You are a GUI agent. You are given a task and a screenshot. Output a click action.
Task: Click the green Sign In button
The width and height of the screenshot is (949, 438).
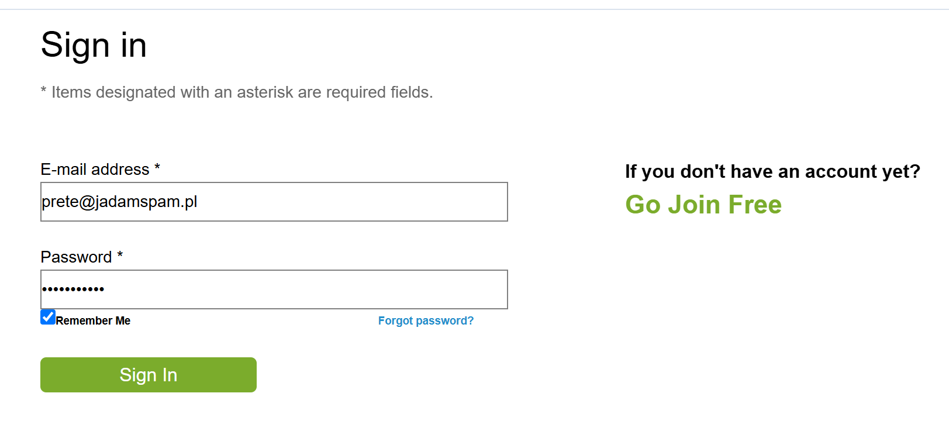[x=149, y=375]
